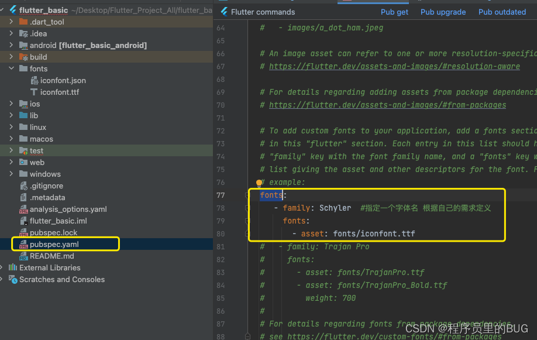Expand the .dart_tool folder

tap(11, 22)
